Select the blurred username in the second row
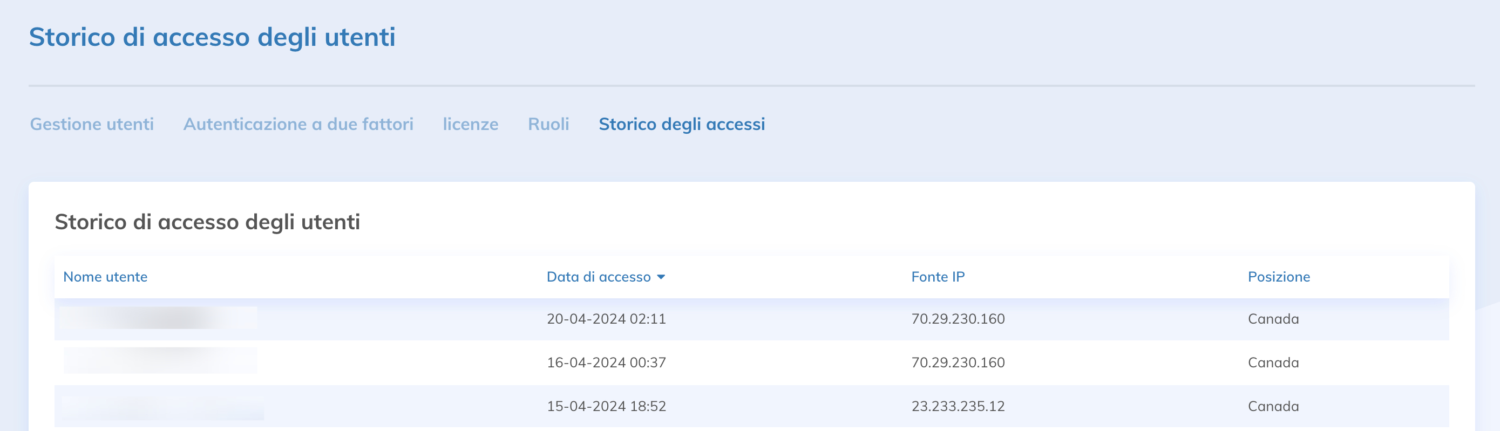Screen dimensions: 1500x431 (160, 362)
